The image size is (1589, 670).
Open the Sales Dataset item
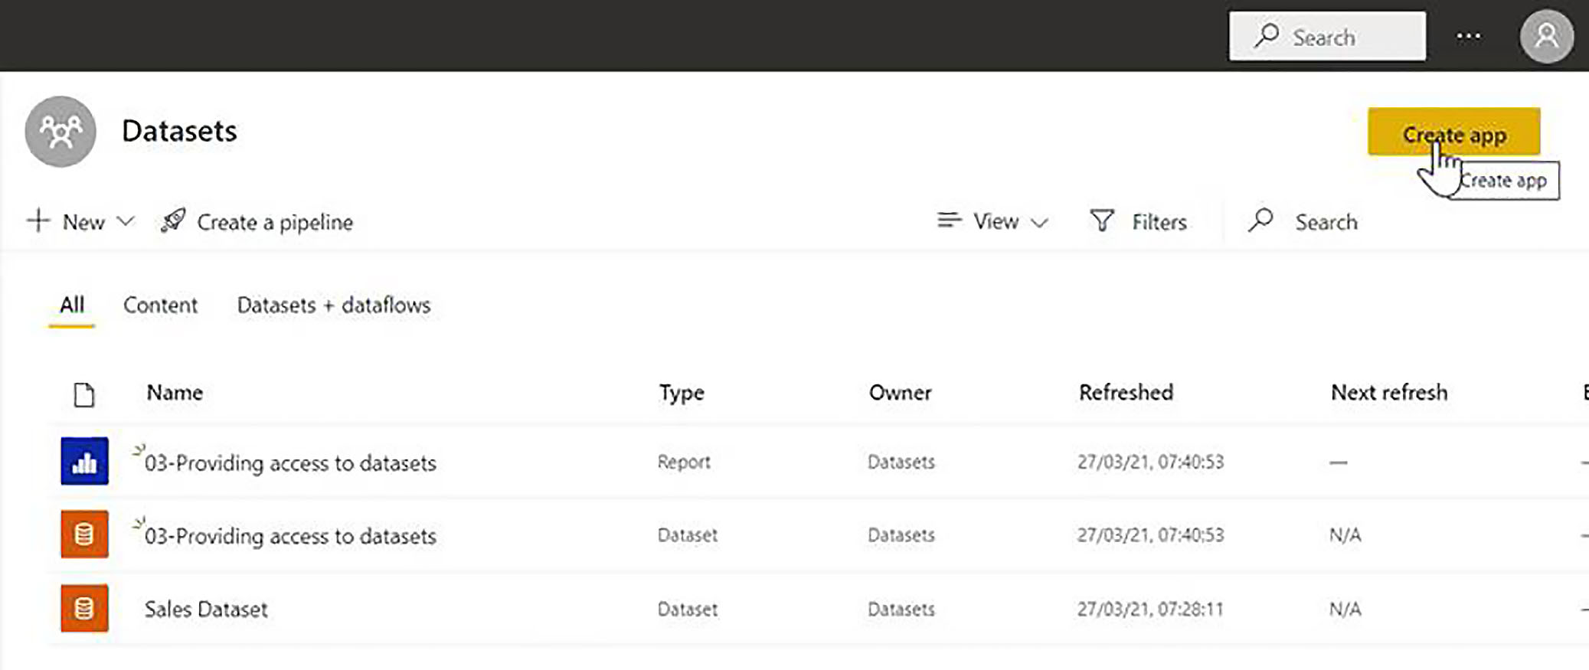pyautogui.click(x=206, y=610)
